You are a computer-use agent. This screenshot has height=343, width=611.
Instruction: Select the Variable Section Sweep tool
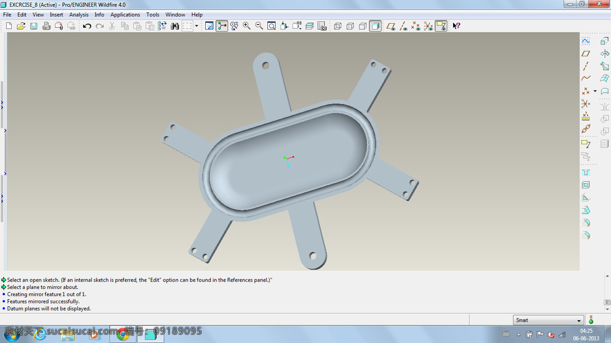(x=604, y=66)
